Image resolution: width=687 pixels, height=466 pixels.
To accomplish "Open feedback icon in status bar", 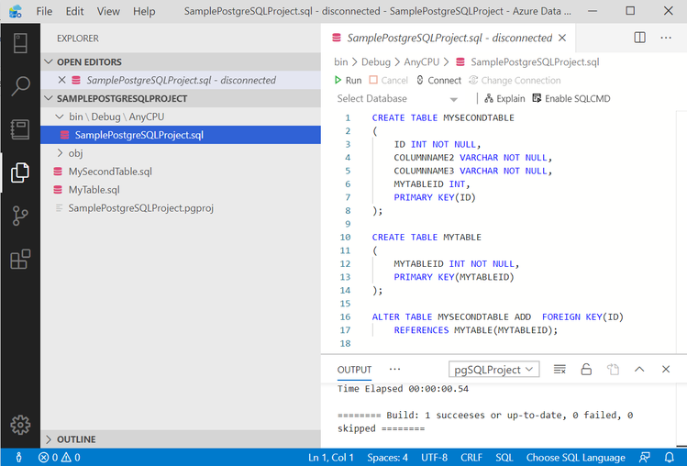I will click(645, 457).
